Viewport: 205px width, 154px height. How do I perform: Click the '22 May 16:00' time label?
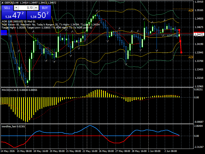click(90, 151)
